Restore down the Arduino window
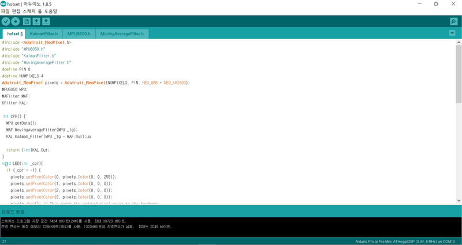 click(437, 4)
